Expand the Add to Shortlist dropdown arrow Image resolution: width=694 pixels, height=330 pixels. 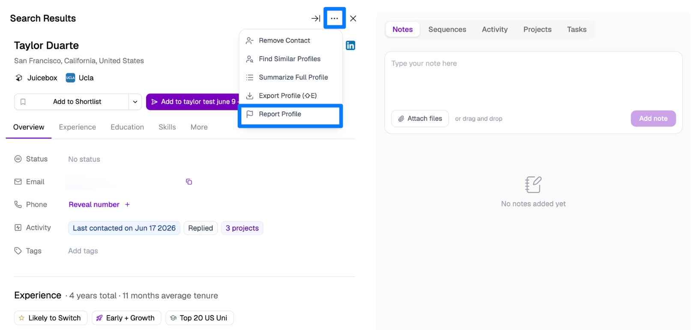(135, 102)
